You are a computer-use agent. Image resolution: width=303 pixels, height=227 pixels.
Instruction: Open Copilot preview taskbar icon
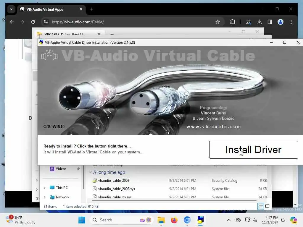293,220
